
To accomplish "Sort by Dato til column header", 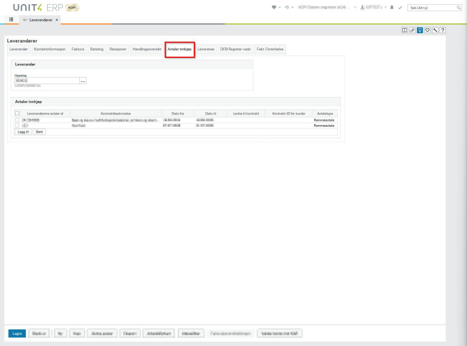I will (x=211, y=113).
